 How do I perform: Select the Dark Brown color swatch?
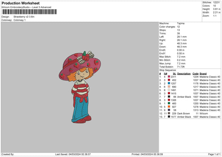[169, 113]
